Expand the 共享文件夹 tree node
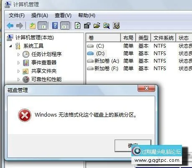Screen dimensions: 192x168 [18, 71]
